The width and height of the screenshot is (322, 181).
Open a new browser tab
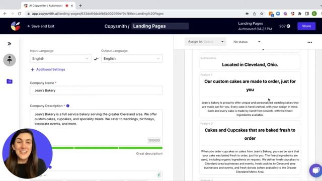(x=80, y=6)
